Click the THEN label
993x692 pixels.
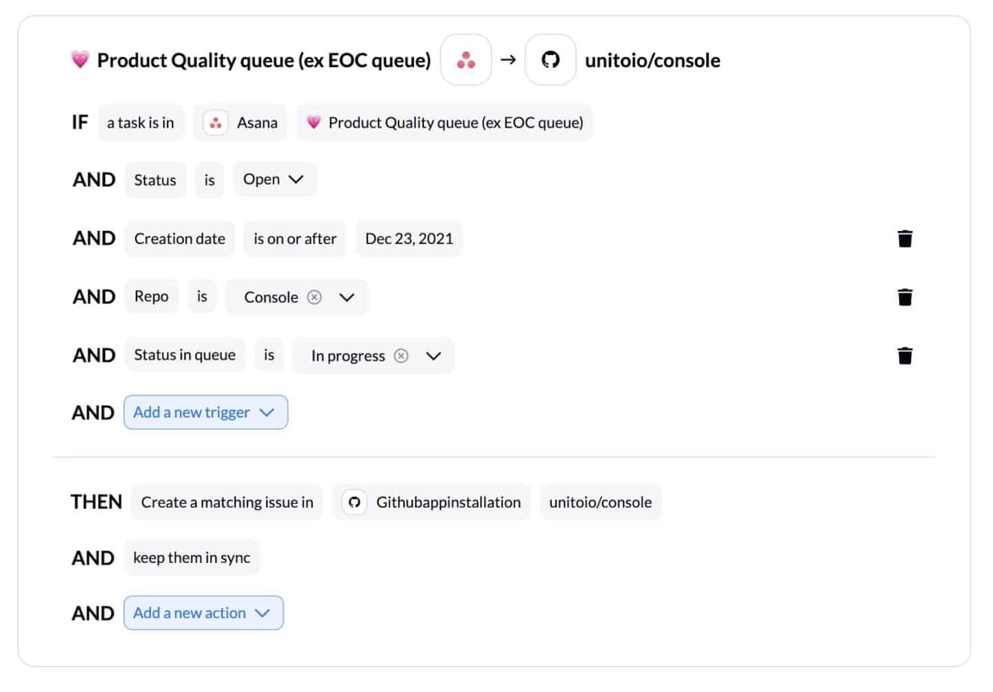[x=97, y=502]
